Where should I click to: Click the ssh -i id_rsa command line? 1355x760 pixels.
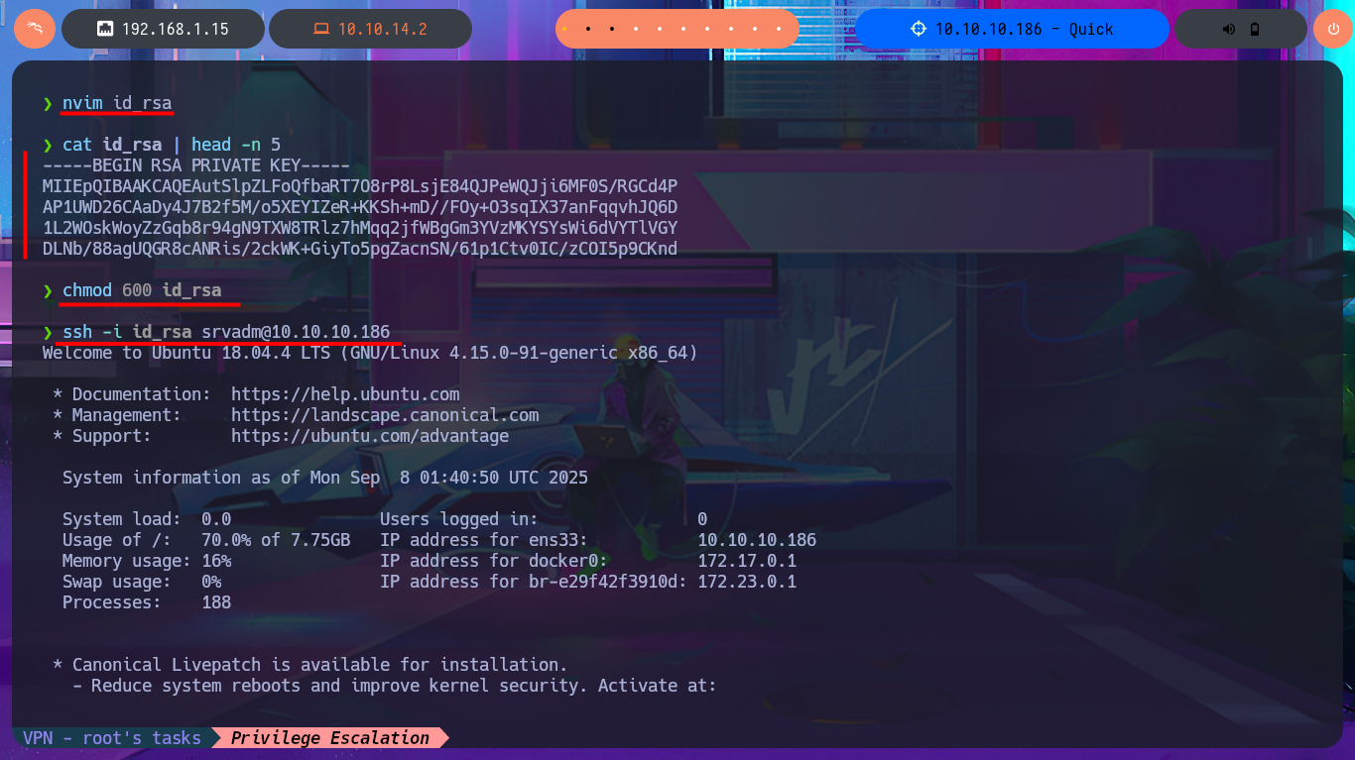226,331
